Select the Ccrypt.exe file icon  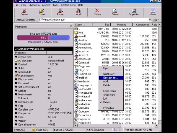click(x=76, y=66)
